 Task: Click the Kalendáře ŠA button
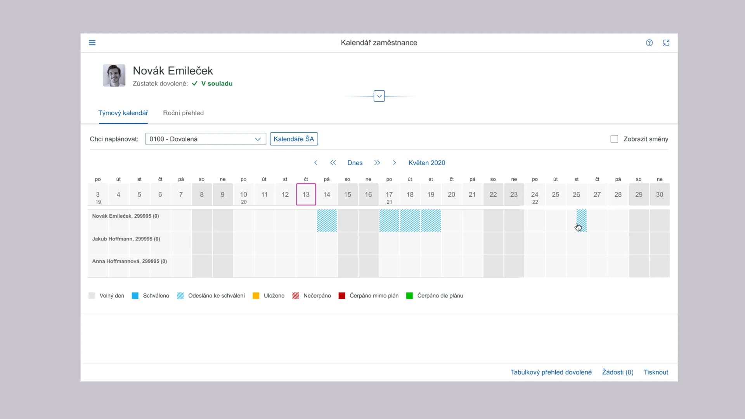294,139
